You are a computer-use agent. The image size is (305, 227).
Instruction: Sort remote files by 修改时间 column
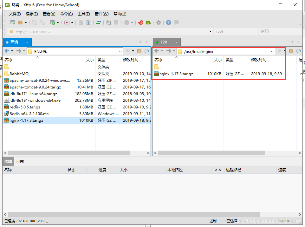(x=273, y=60)
